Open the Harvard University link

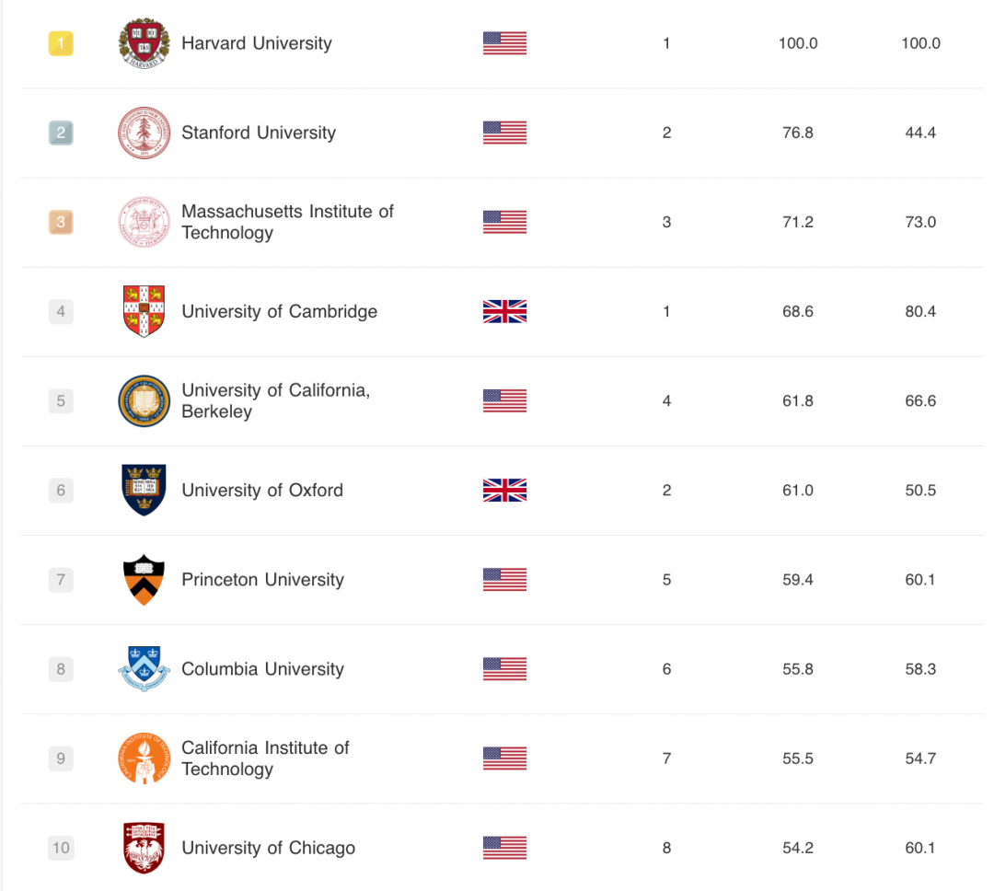click(x=256, y=43)
